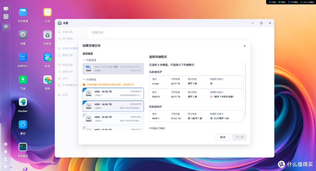
Task: Select 存储空间管理 in the settings sidebar
Action: pos(68,48)
